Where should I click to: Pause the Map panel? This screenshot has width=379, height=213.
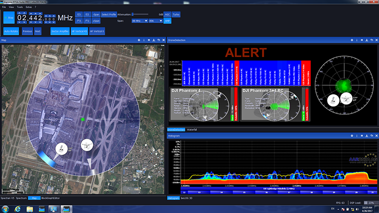[149, 40]
